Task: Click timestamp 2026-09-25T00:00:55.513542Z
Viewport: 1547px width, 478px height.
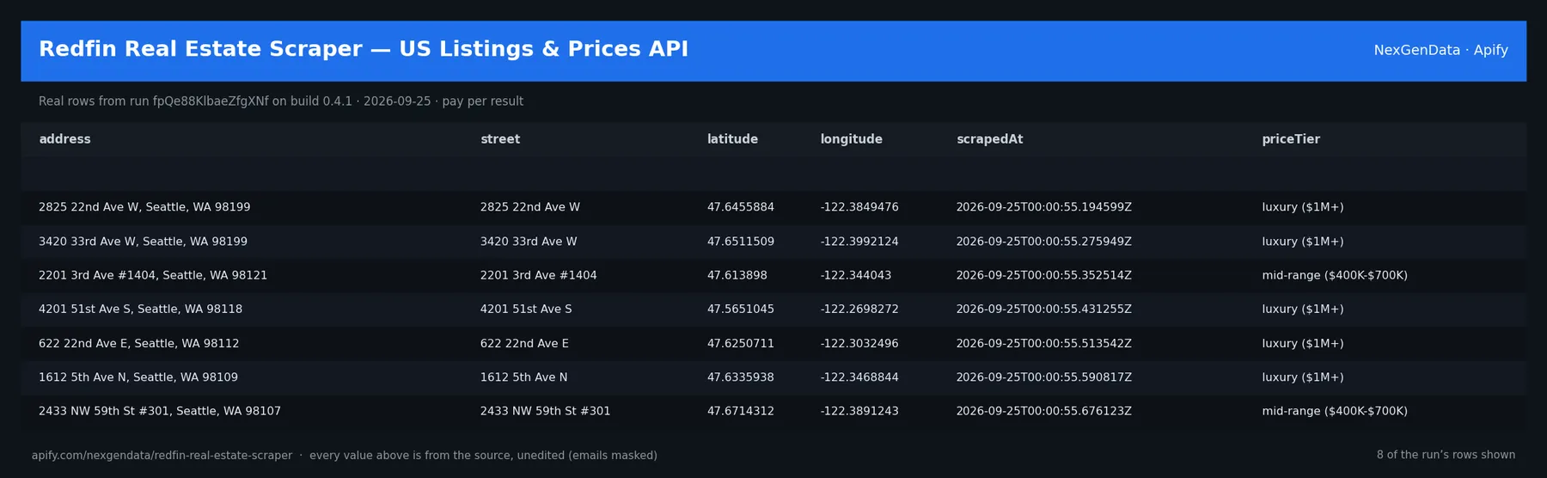Action: 1044,343
